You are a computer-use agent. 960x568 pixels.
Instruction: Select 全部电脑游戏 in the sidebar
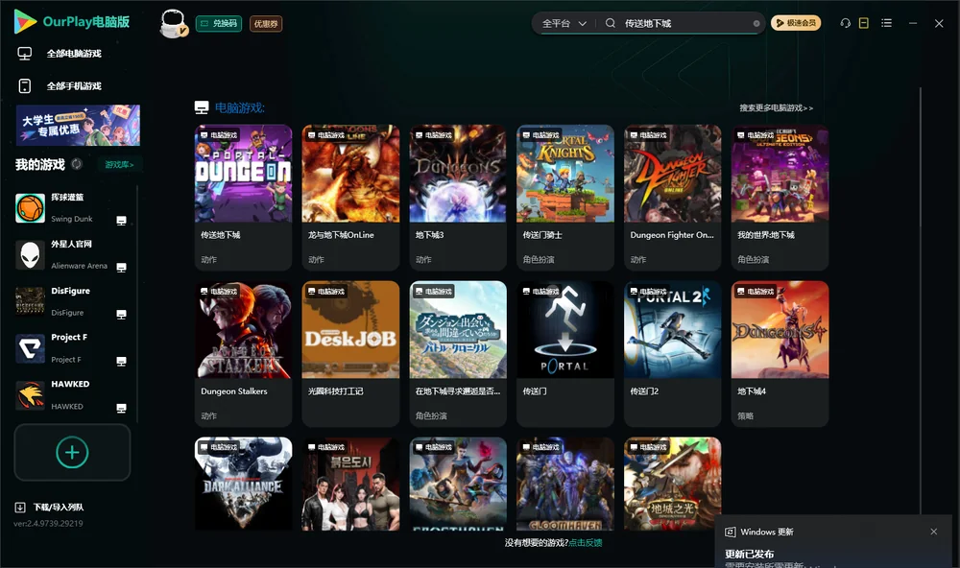[74, 54]
